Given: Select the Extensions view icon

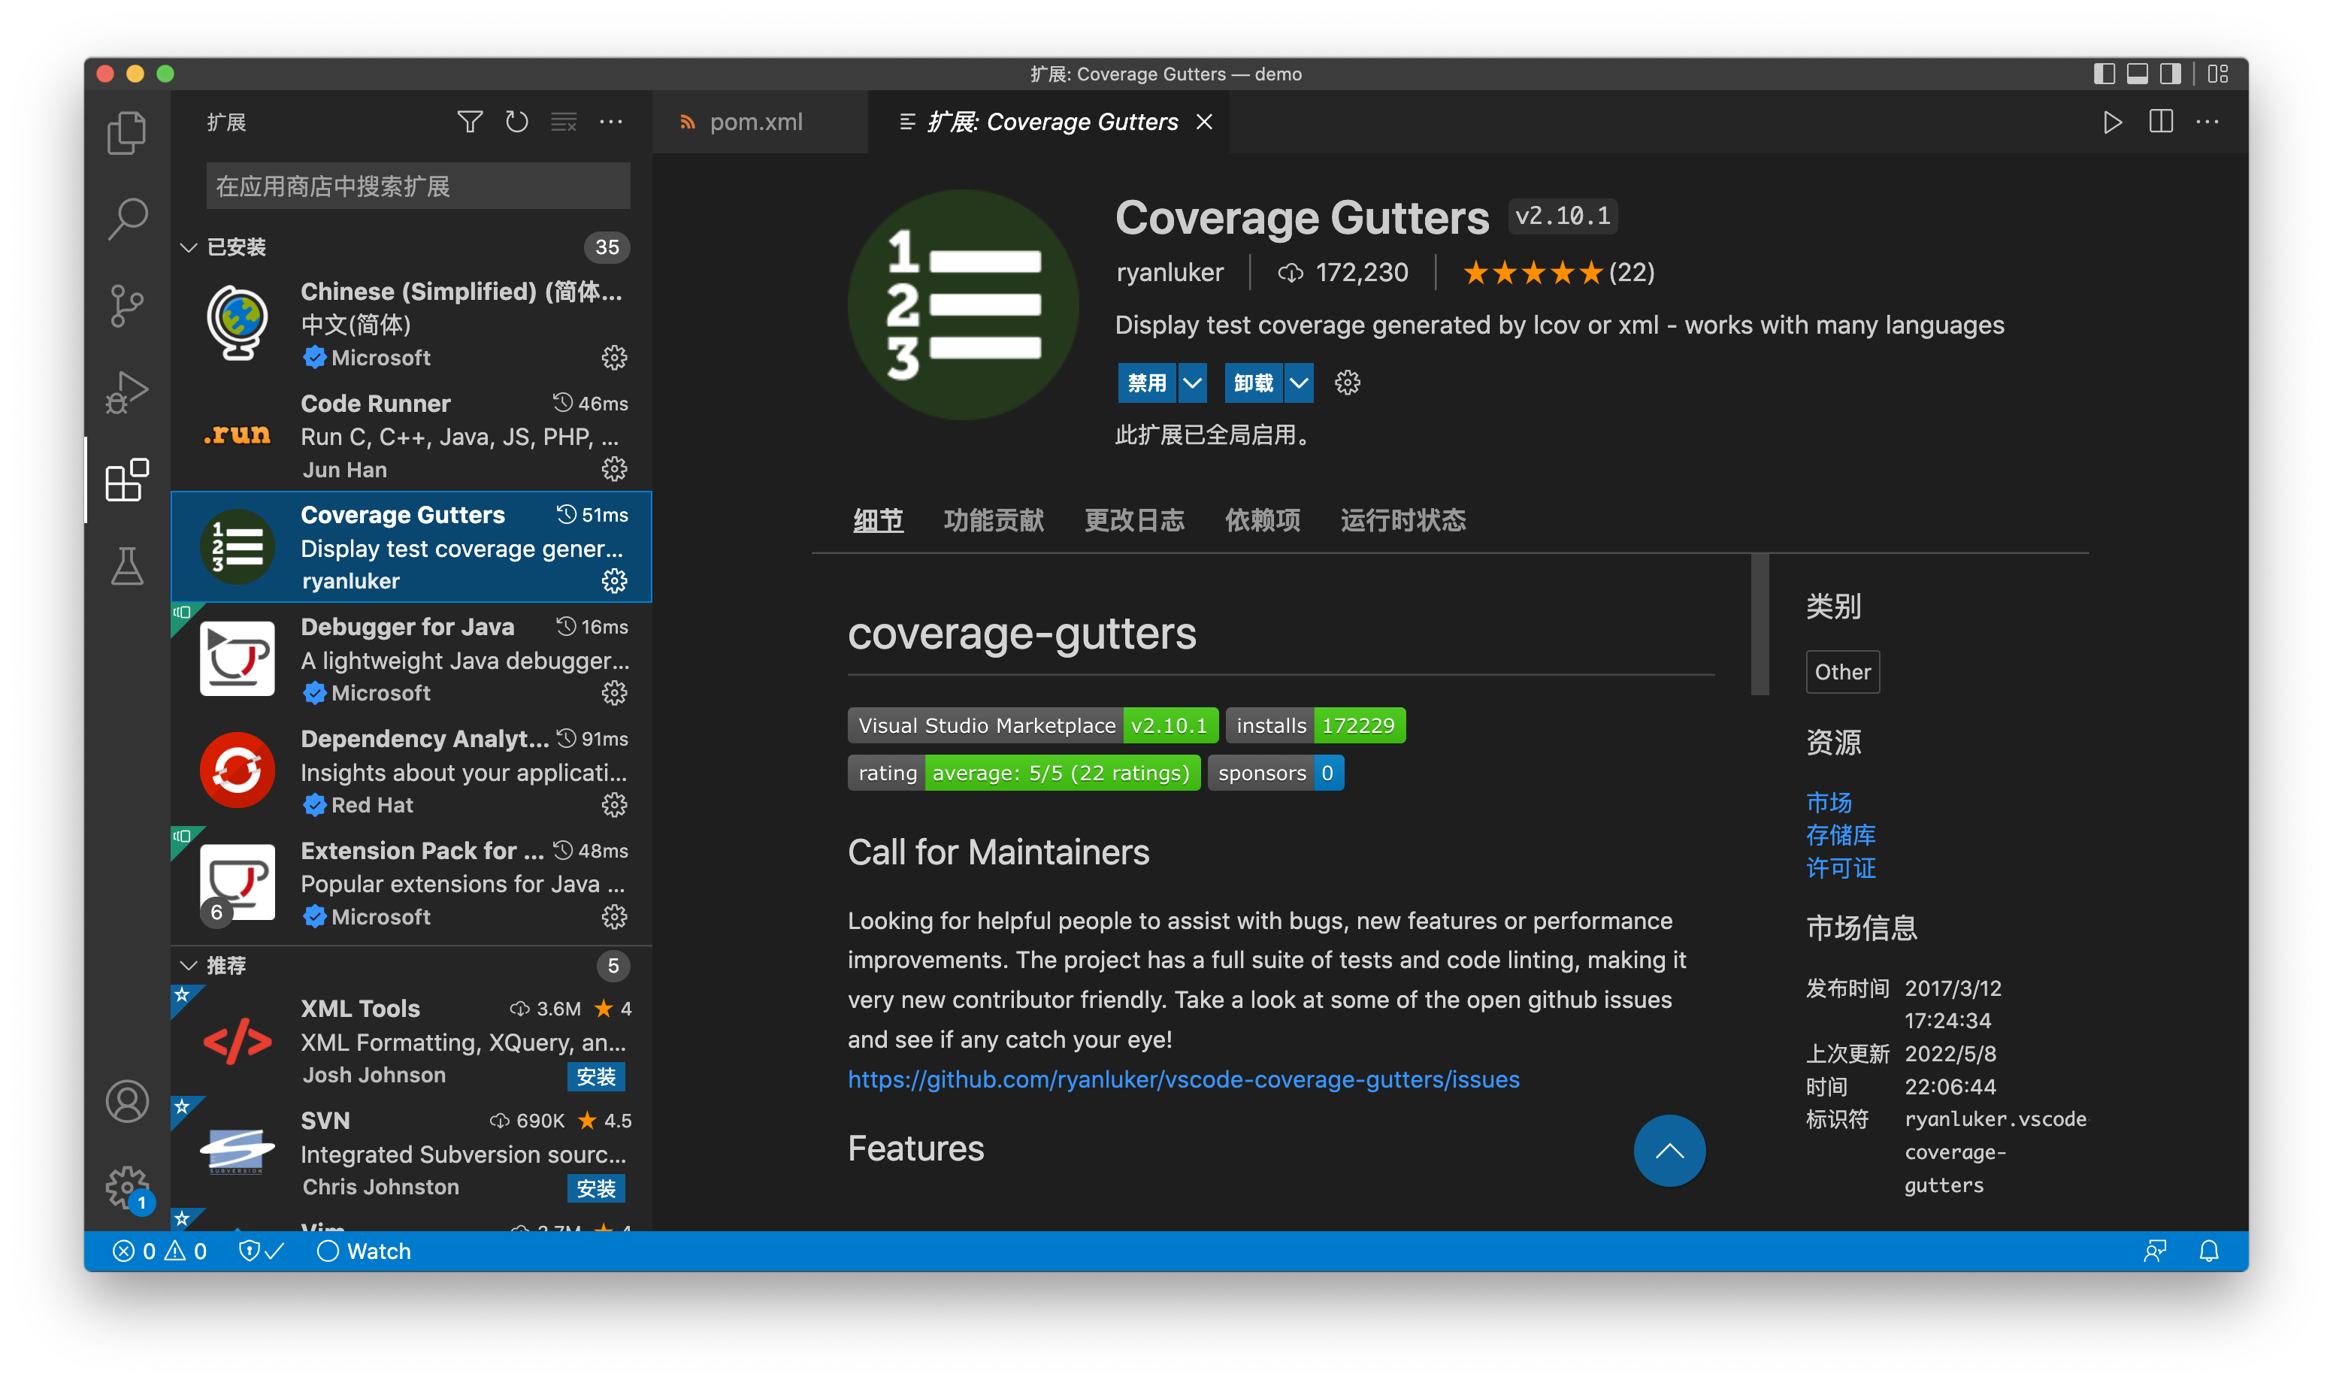Looking at the screenshot, I should pos(127,480).
